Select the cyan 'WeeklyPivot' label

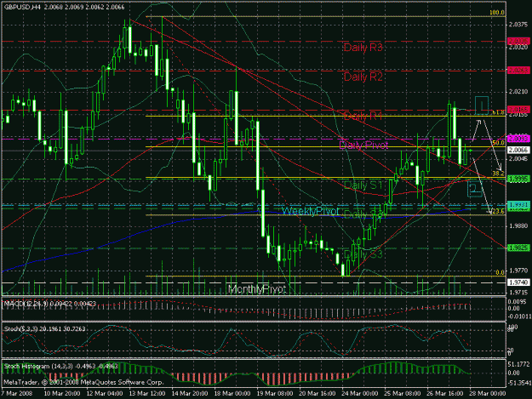pyautogui.click(x=311, y=211)
